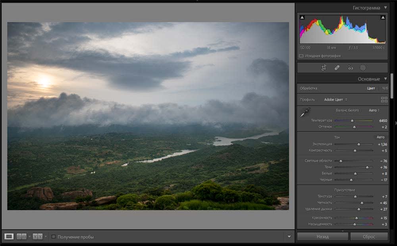Click the Сброс button

point(369,236)
